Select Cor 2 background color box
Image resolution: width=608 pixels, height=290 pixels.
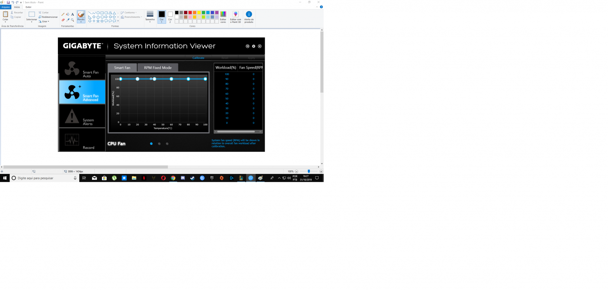click(x=170, y=17)
